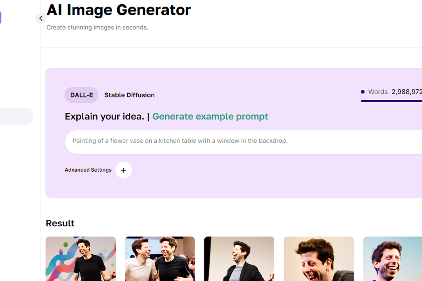This screenshot has height=281, width=422.
Task: Click the Words count 2,988,972
Action: click(407, 92)
